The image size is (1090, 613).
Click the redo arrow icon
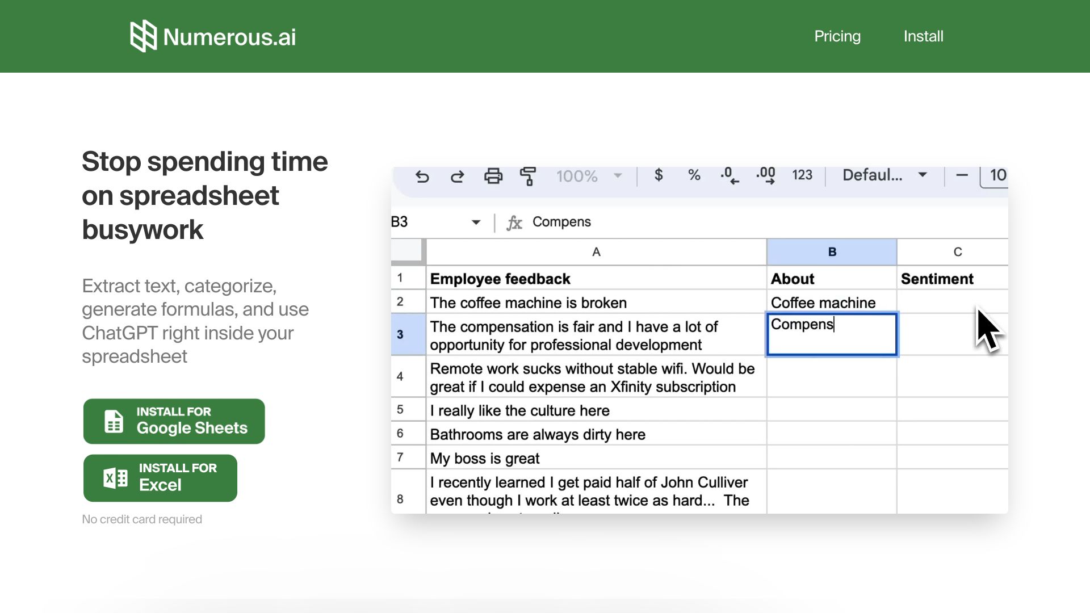(458, 177)
